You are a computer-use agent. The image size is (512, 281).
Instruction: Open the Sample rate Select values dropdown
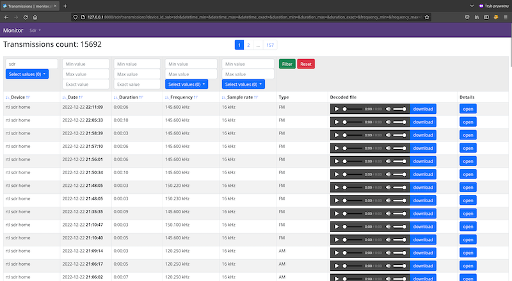pos(243,84)
